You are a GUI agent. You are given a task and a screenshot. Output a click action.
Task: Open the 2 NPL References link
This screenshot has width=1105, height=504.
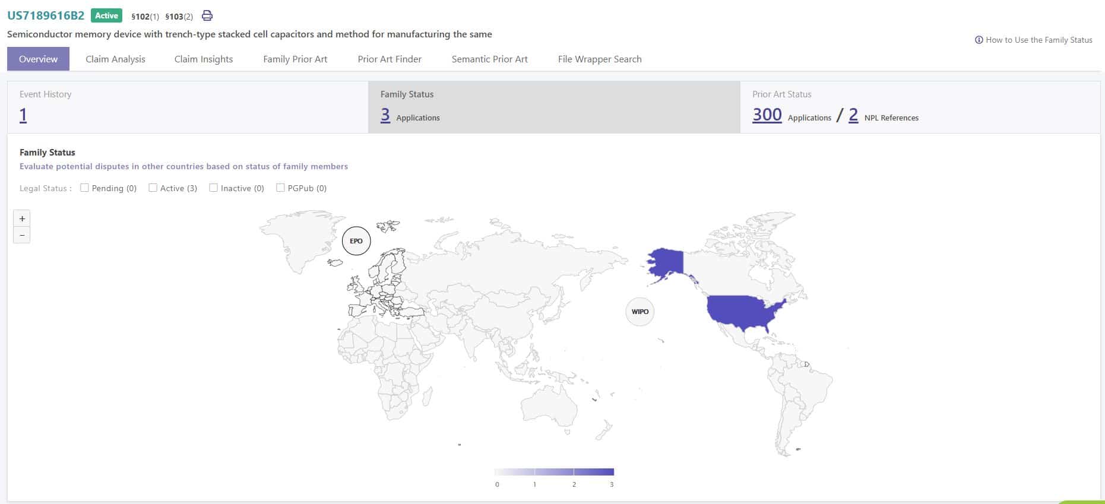pyautogui.click(x=853, y=115)
